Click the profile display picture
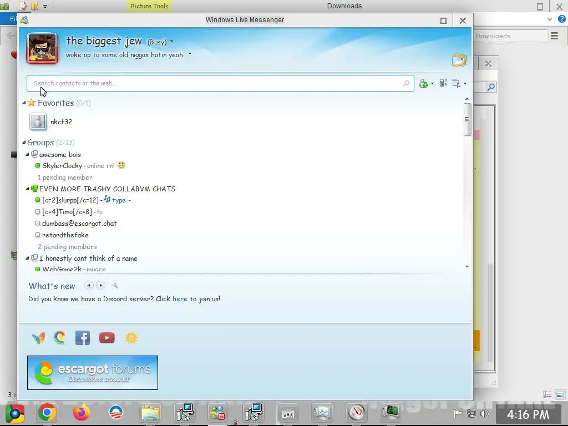The image size is (568, 426). pos(42,48)
